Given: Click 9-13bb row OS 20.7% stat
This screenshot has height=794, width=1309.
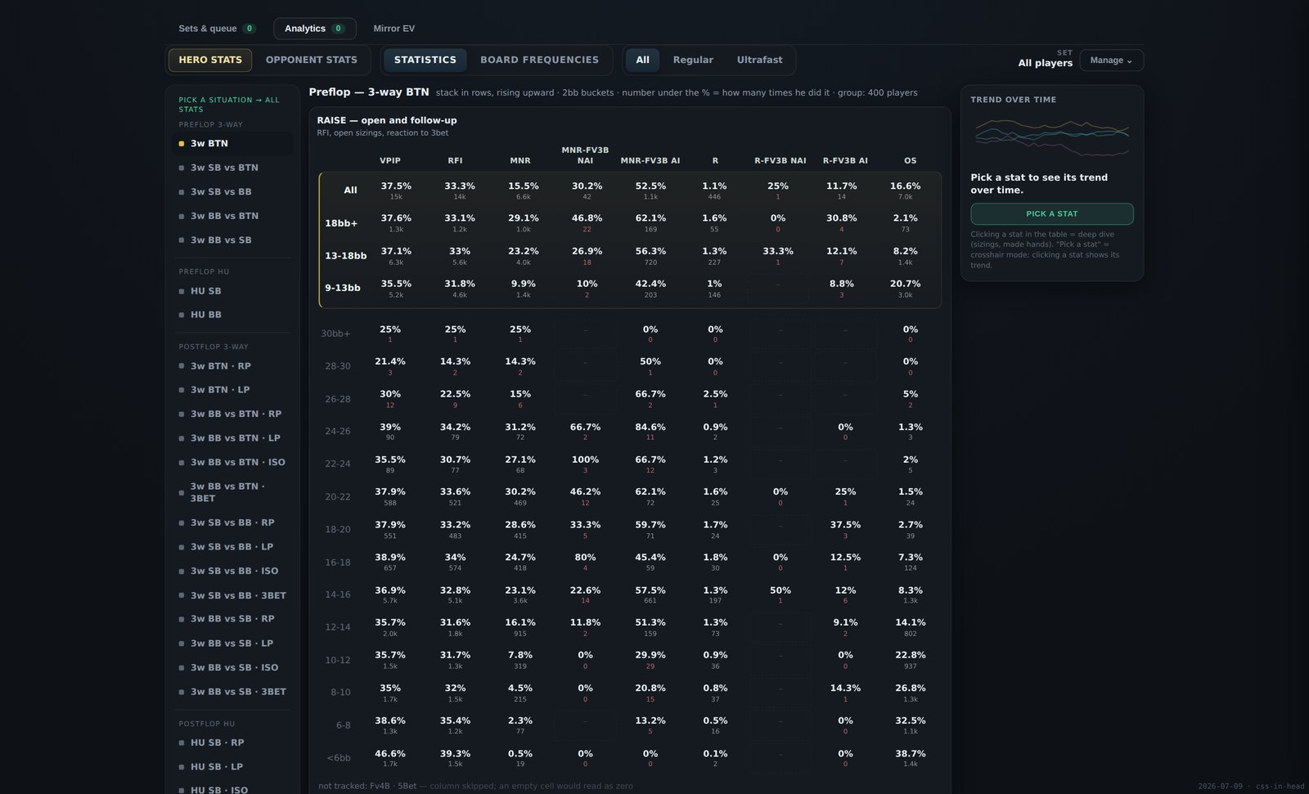Looking at the screenshot, I should pos(906,289).
